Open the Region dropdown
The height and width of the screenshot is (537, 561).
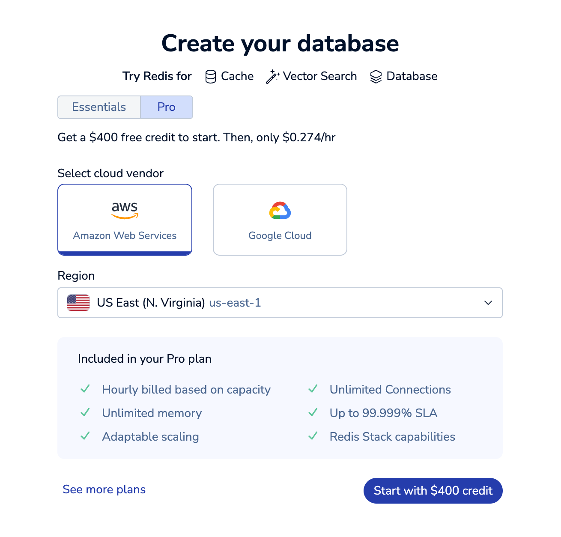pos(280,303)
